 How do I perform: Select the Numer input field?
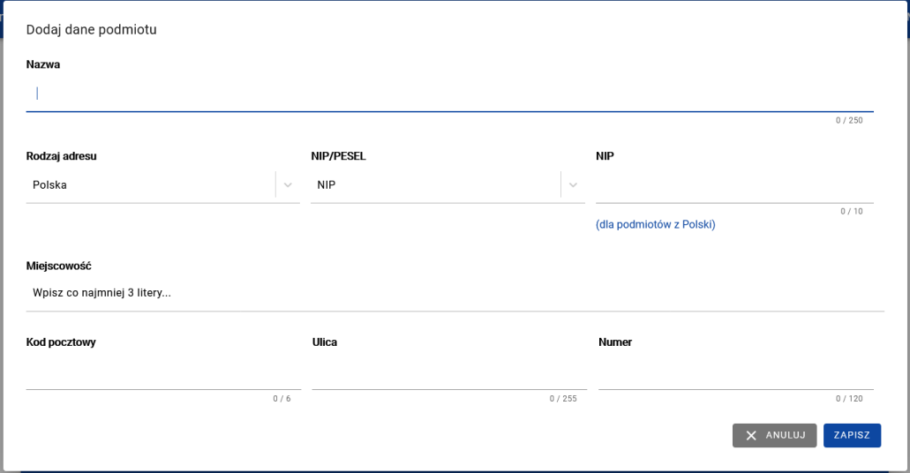(x=735, y=376)
